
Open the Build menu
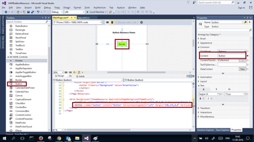38,7
